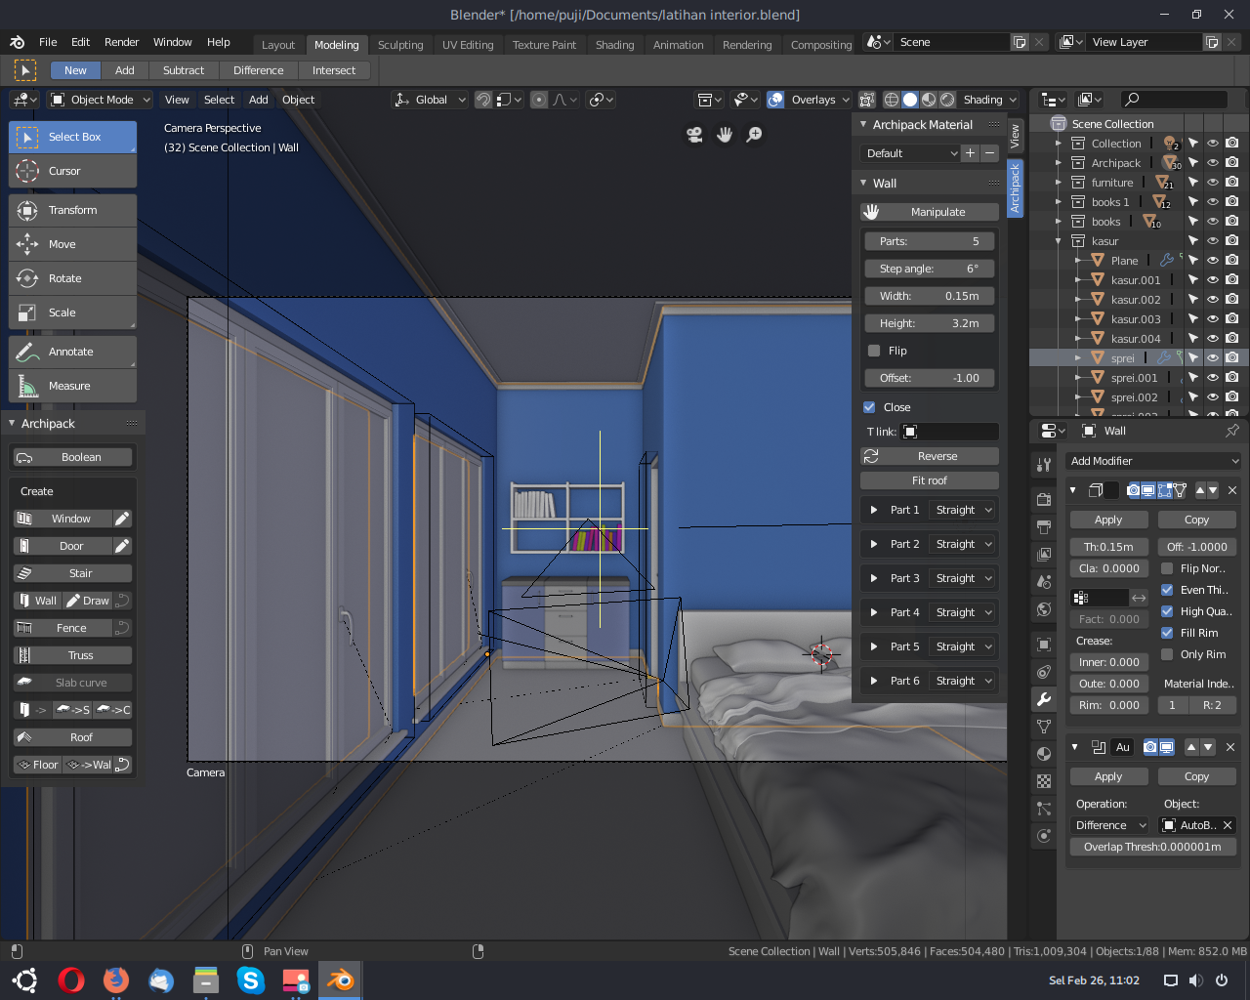Click the Annotate tool
Screen dimensions: 1250x1000
coord(72,352)
